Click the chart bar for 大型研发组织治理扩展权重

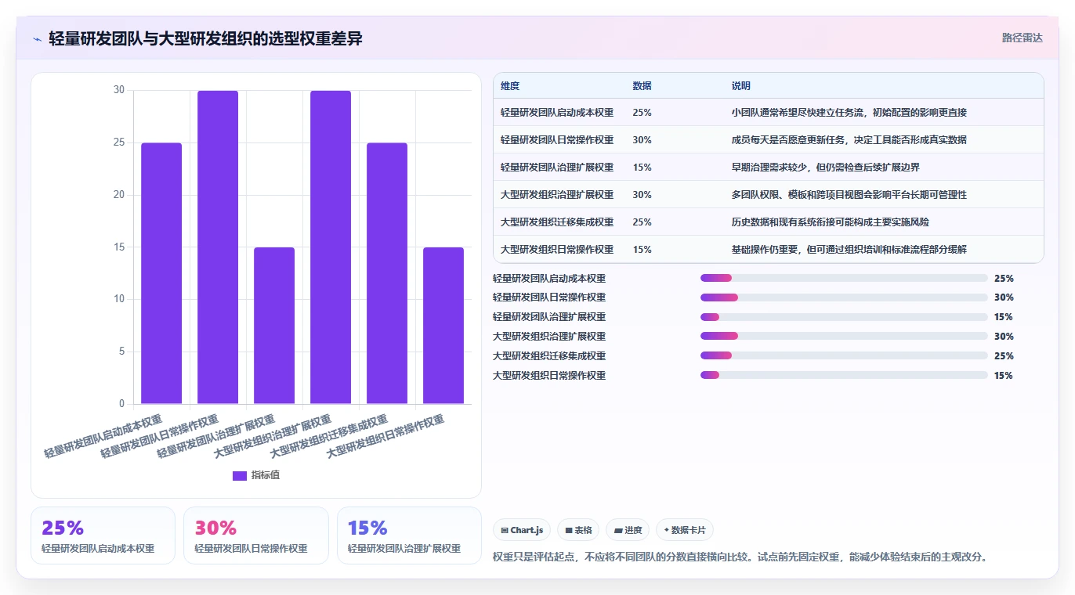[331, 247]
